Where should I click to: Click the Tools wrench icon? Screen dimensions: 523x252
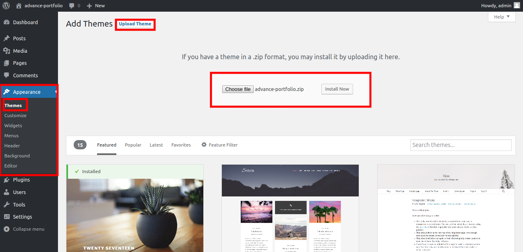[6, 204]
